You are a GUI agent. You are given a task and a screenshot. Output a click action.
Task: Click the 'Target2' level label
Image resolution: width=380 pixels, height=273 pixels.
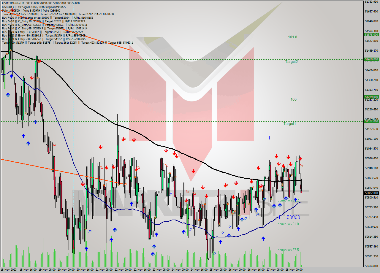tap(291, 62)
